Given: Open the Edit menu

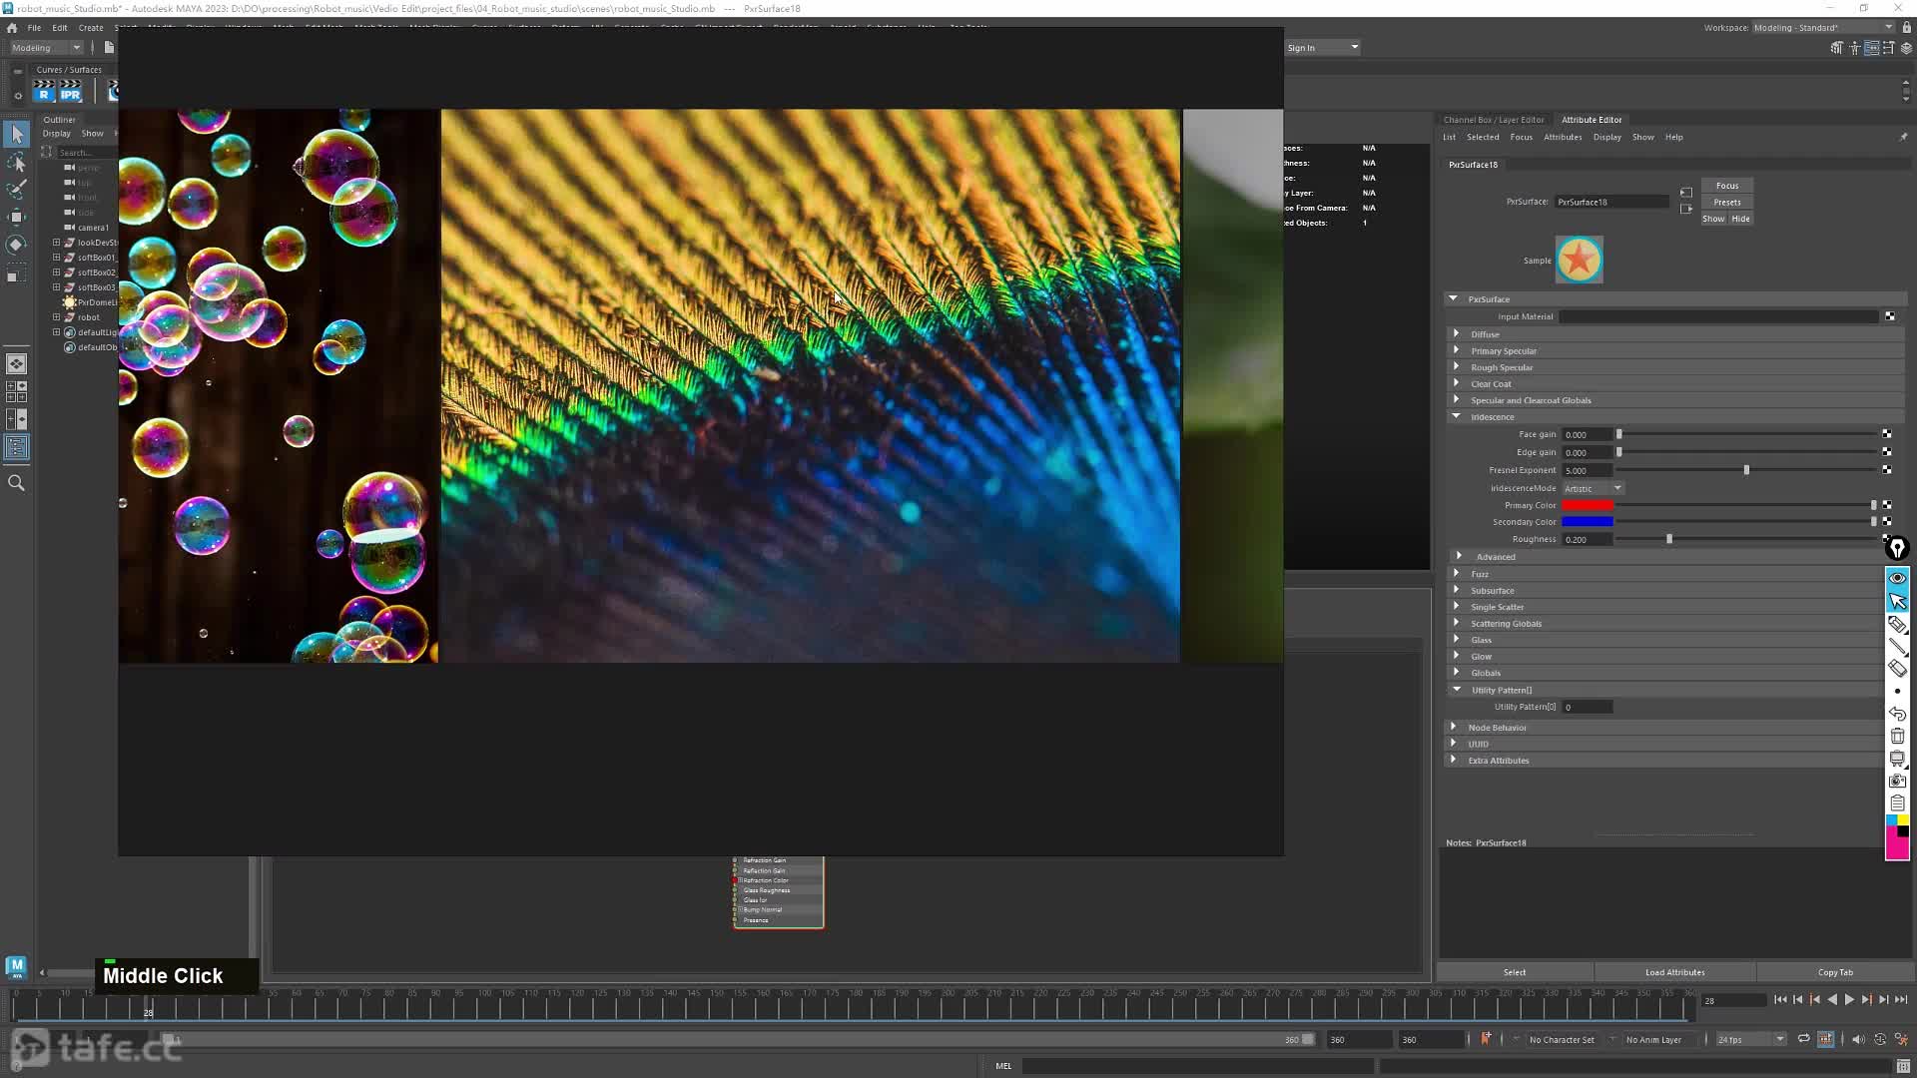Looking at the screenshot, I should [x=60, y=28].
